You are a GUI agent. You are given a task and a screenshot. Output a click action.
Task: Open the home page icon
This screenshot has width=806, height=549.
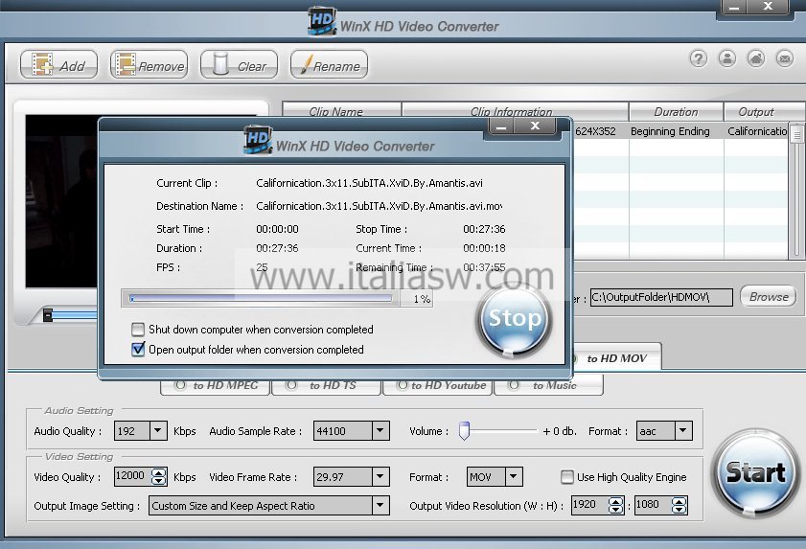click(755, 58)
